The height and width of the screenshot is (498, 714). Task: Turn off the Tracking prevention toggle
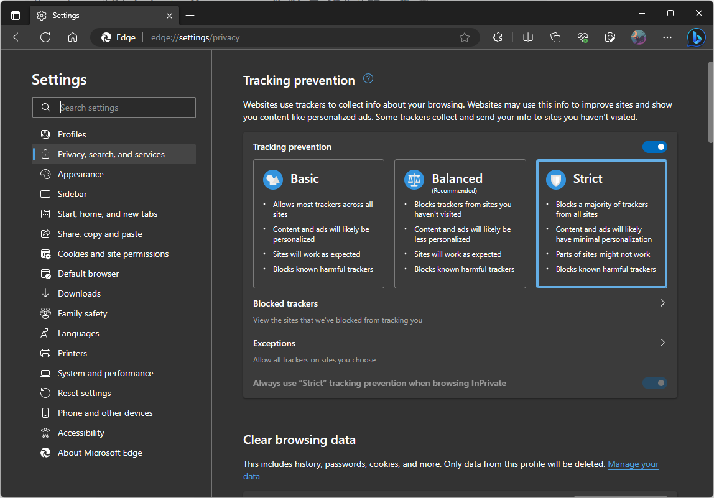click(x=654, y=147)
